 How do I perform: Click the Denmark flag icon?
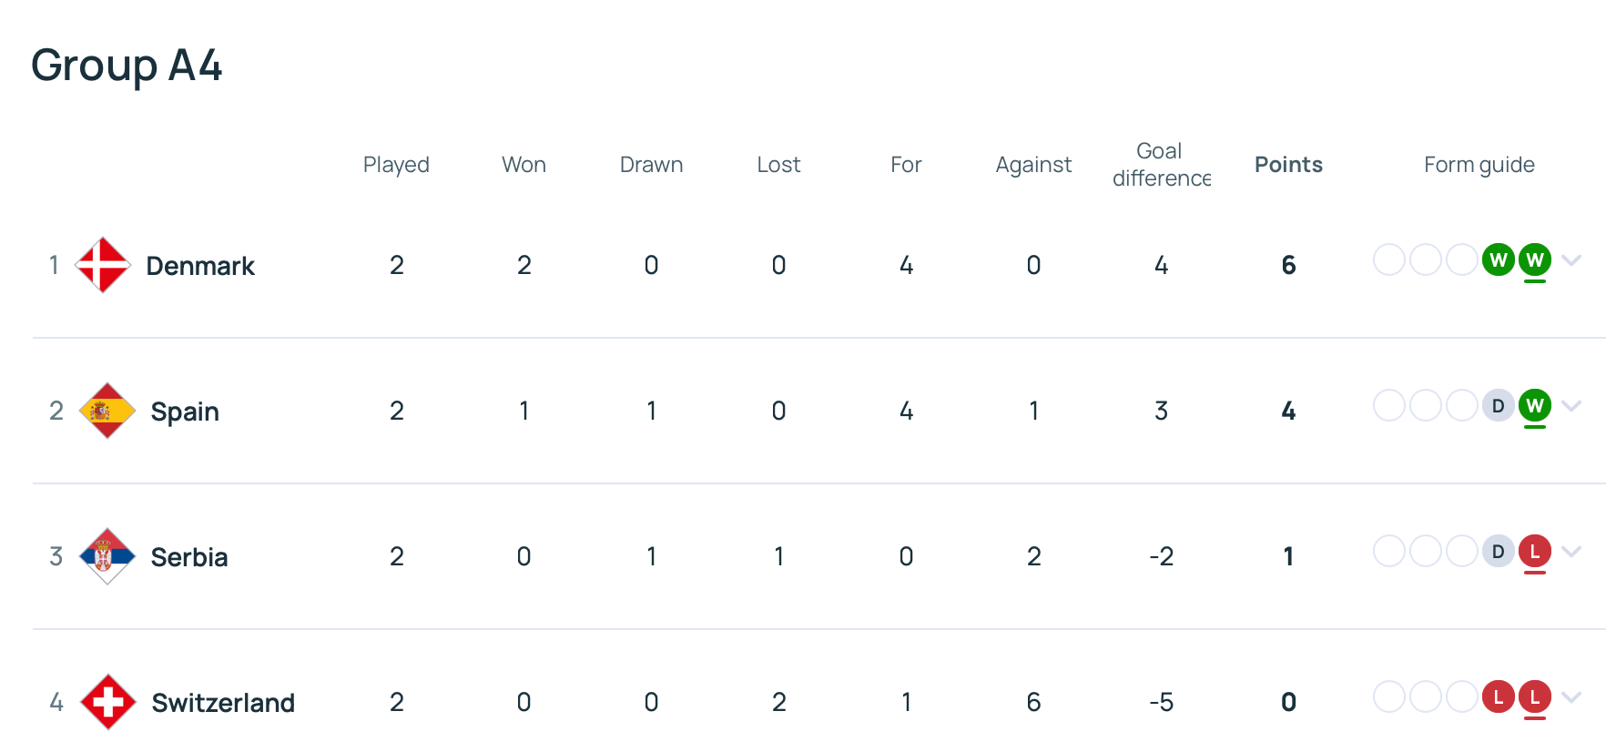tap(102, 265)
